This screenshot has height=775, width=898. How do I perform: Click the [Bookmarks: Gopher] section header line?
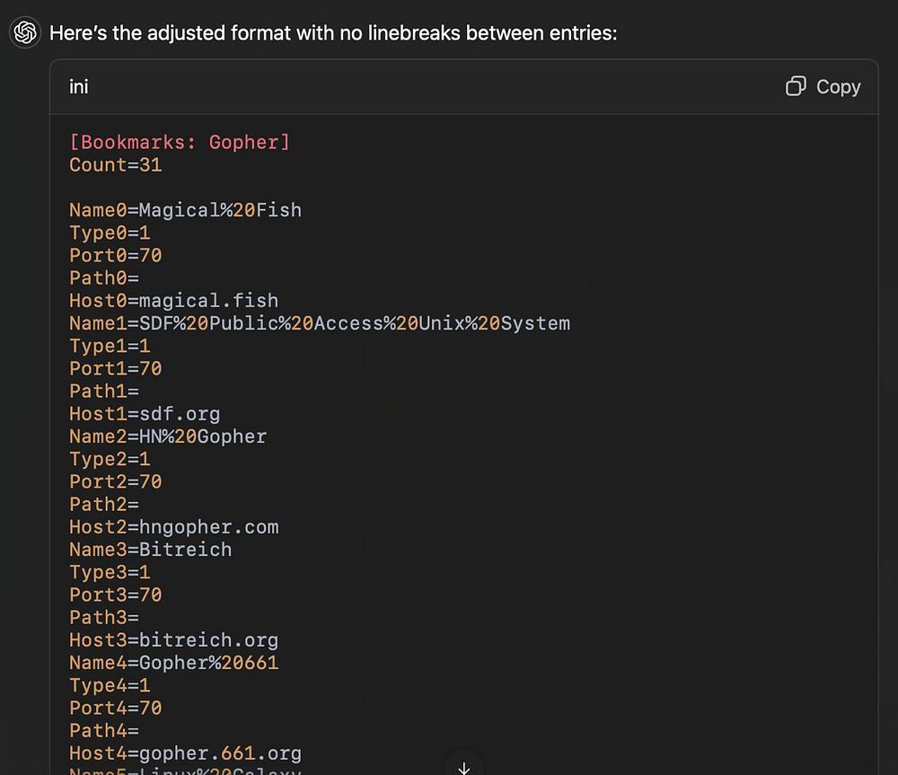point(180,142)
